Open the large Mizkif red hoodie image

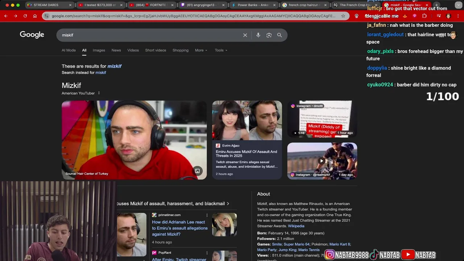(x=134, y=140)
